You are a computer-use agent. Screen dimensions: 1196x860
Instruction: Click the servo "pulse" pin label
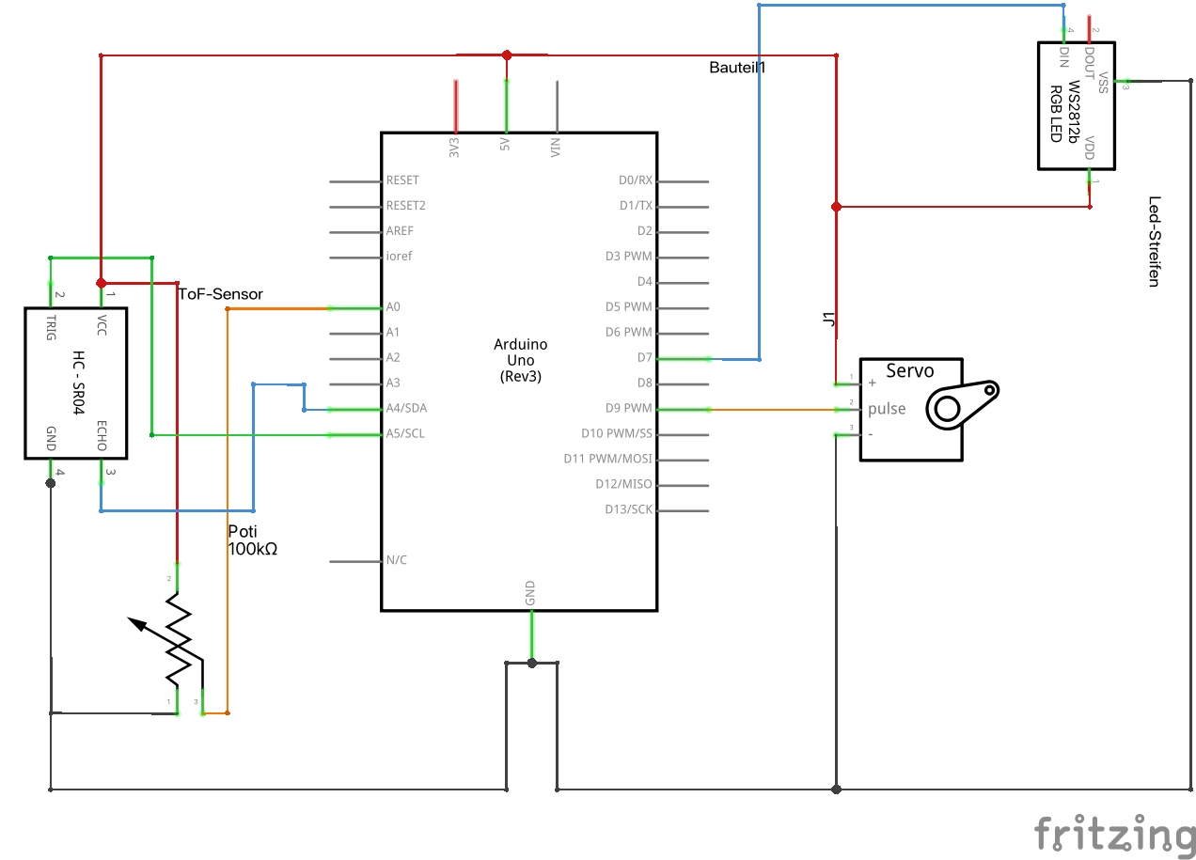[x=887, y=409]
